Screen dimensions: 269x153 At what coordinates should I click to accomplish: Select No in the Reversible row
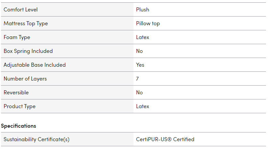point(139,92)
